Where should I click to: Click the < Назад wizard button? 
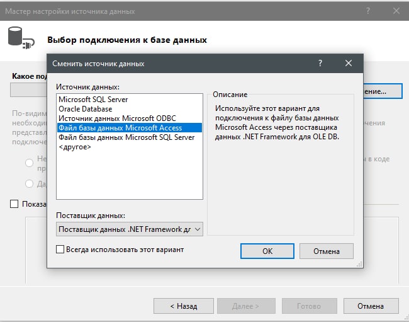184,306
